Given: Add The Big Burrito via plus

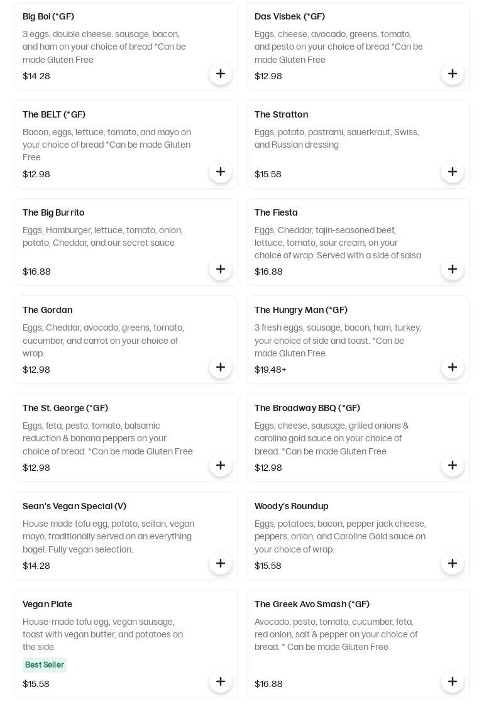Looking at the screenshot, I should [221, 269].
